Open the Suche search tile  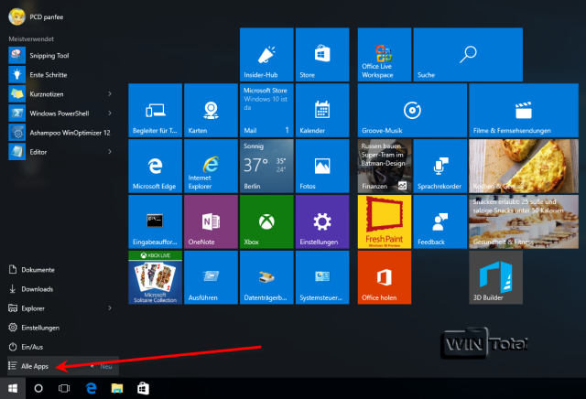[468, 55]
